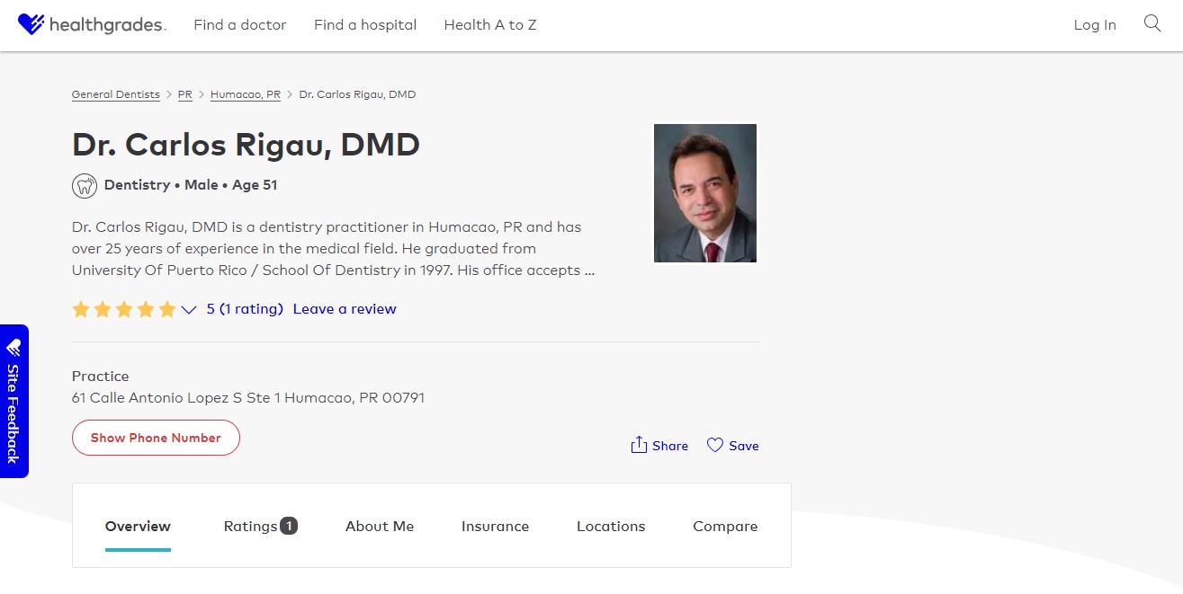Go to the Compare tab
The height and width of the screenshot is (594, 1183).
[725, 527]
